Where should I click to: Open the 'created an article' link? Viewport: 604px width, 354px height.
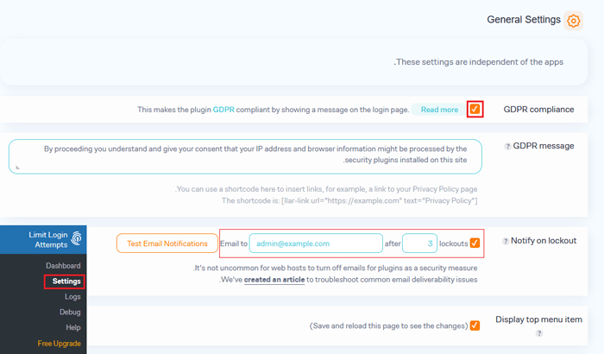click(274, 281)
